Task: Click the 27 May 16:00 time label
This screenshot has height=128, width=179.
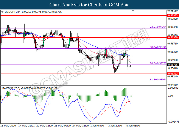Action: coord(81,126)
